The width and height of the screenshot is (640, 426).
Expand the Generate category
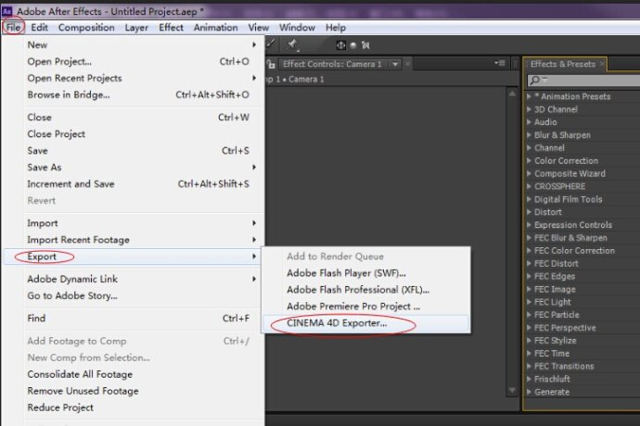(x=529, y=392)
